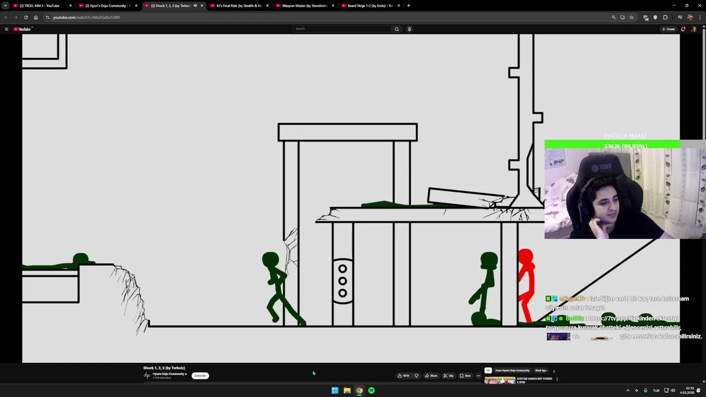Like the video (431K)

(404, 375)
